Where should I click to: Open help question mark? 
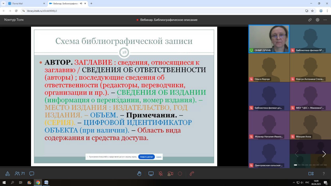point(324,174)
